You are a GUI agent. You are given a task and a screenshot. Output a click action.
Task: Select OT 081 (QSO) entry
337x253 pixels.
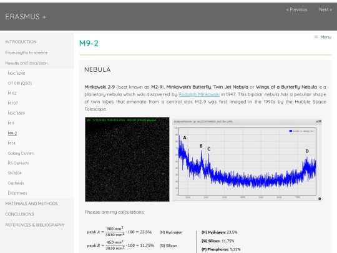tap(20, 83)
